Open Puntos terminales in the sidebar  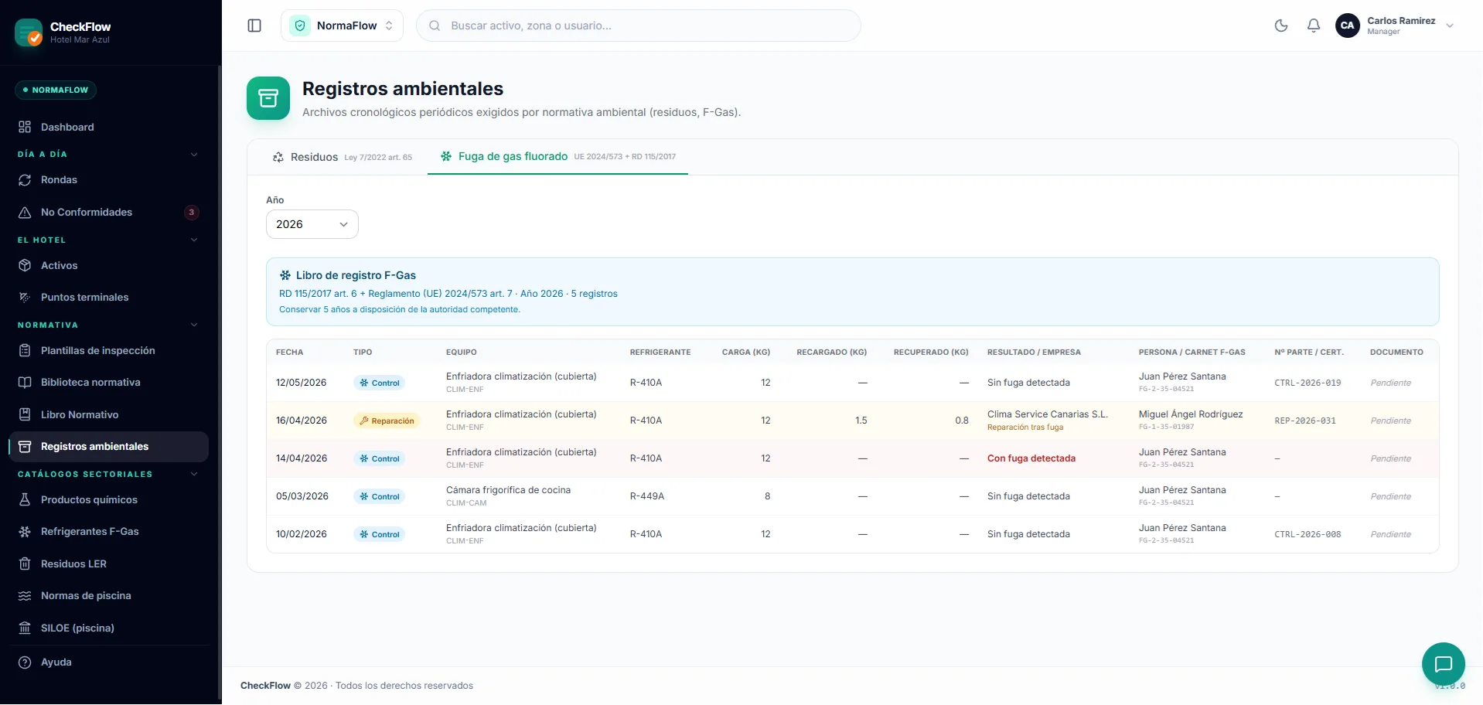point(108,297)
